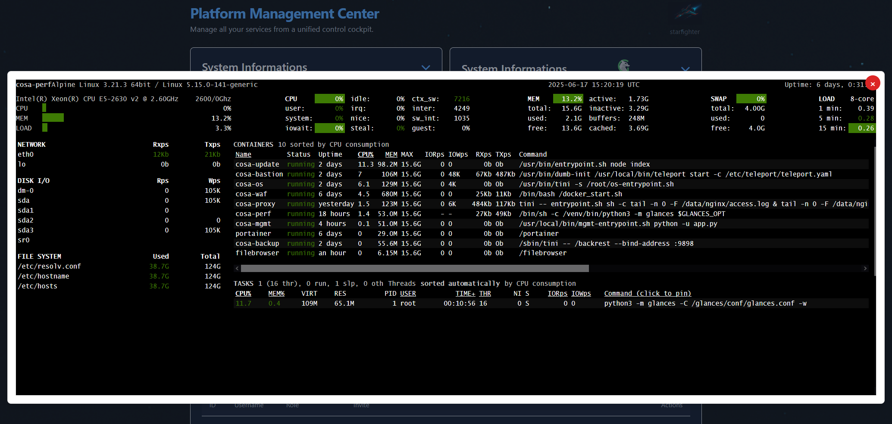Click the highlighted 15 min load value 0.26

tap(862, 128)
